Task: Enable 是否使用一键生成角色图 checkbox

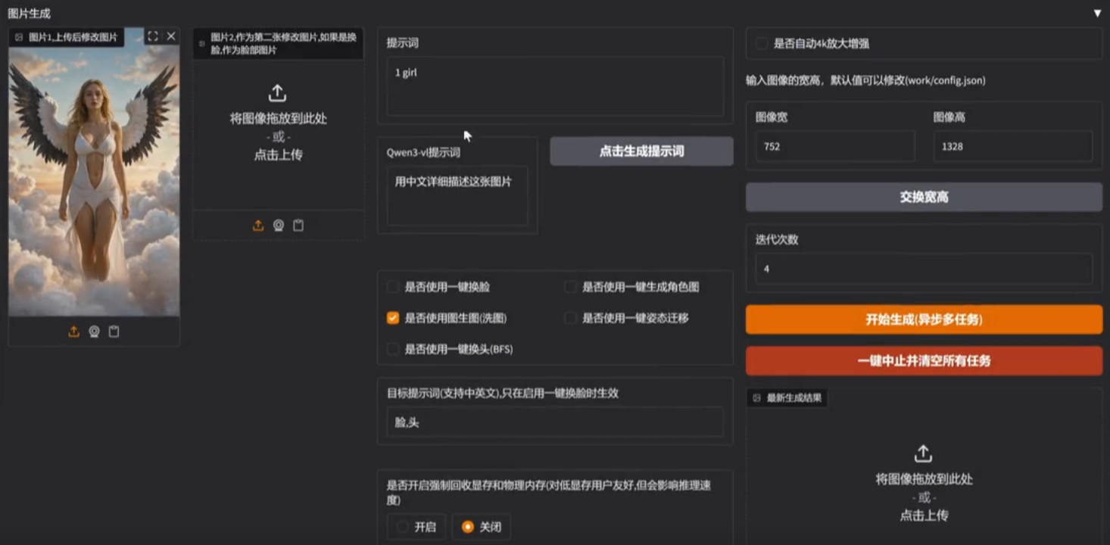Action: [570, 287]
